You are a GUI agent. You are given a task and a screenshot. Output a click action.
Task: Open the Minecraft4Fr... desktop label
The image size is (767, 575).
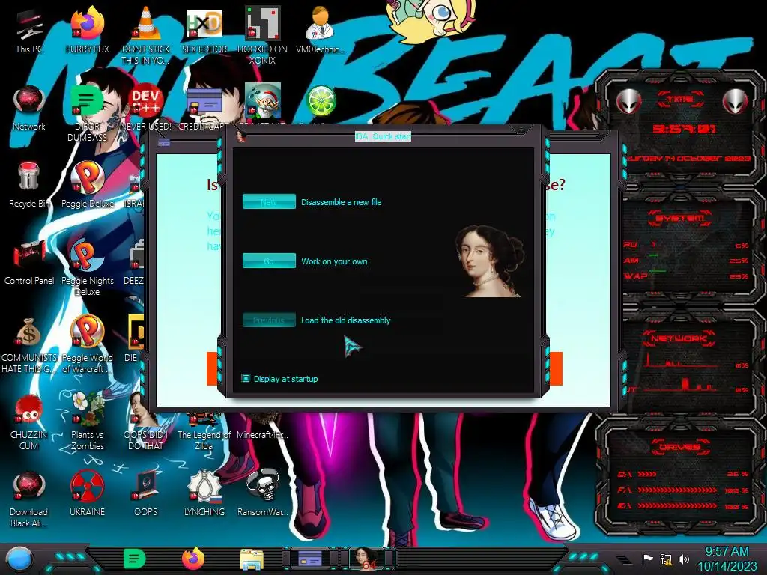click(x=263, y=435)
